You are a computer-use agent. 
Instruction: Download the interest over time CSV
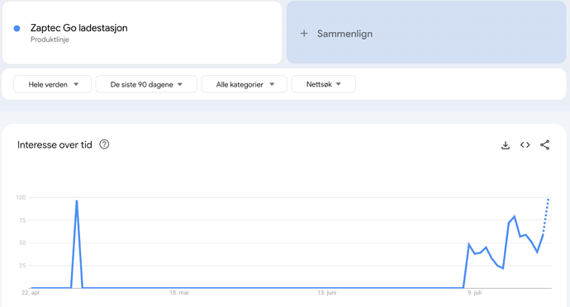(506, 145)
